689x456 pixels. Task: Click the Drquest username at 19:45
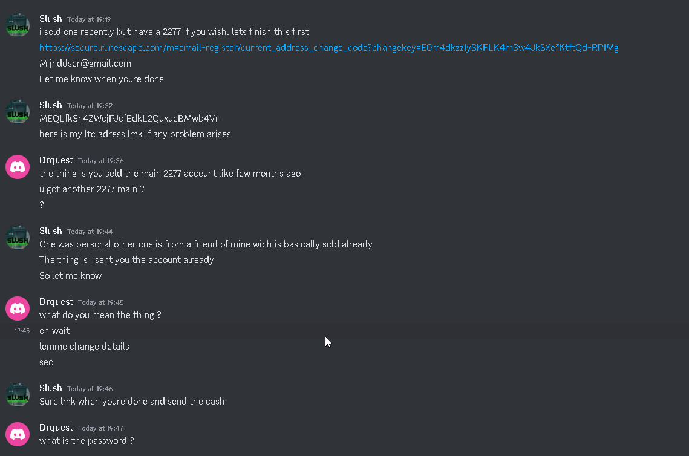tap(56, 302)
